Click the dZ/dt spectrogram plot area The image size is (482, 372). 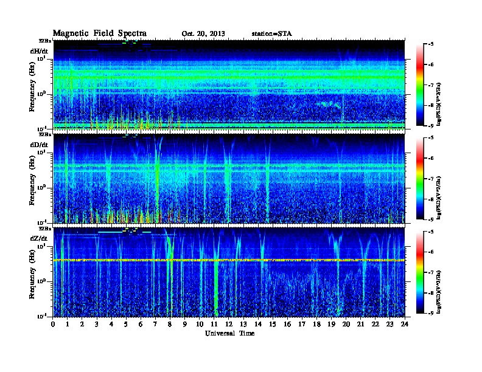click(x=229, y=272)
